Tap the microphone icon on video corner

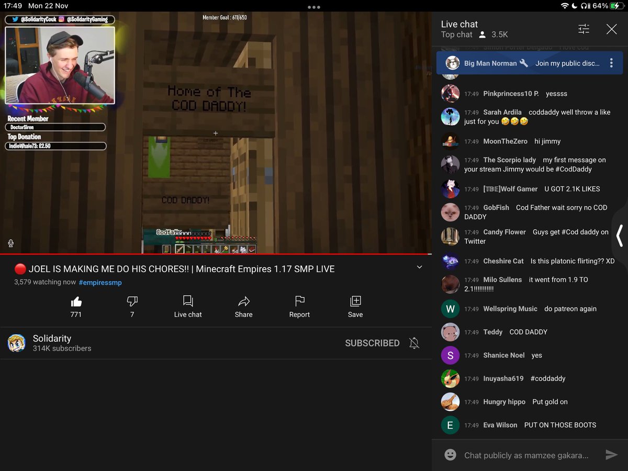pyautogui.click(x=10, y=243)
